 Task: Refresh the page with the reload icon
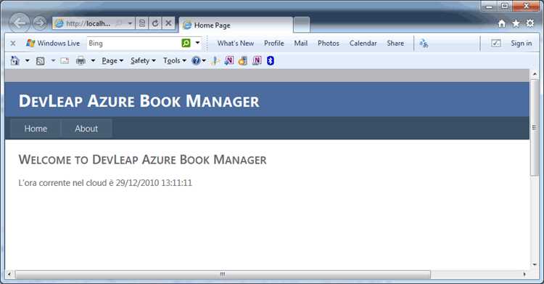click(155, 23)
